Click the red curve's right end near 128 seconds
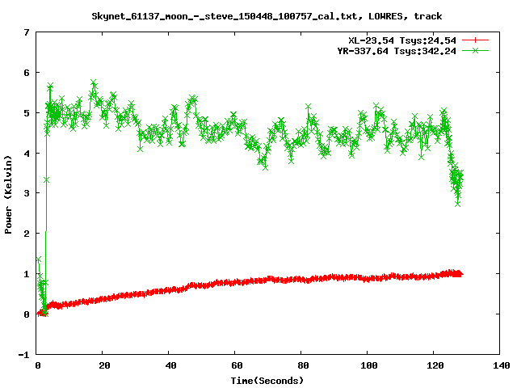This screenshot has height=388, width=517. [x=460, y=273]
